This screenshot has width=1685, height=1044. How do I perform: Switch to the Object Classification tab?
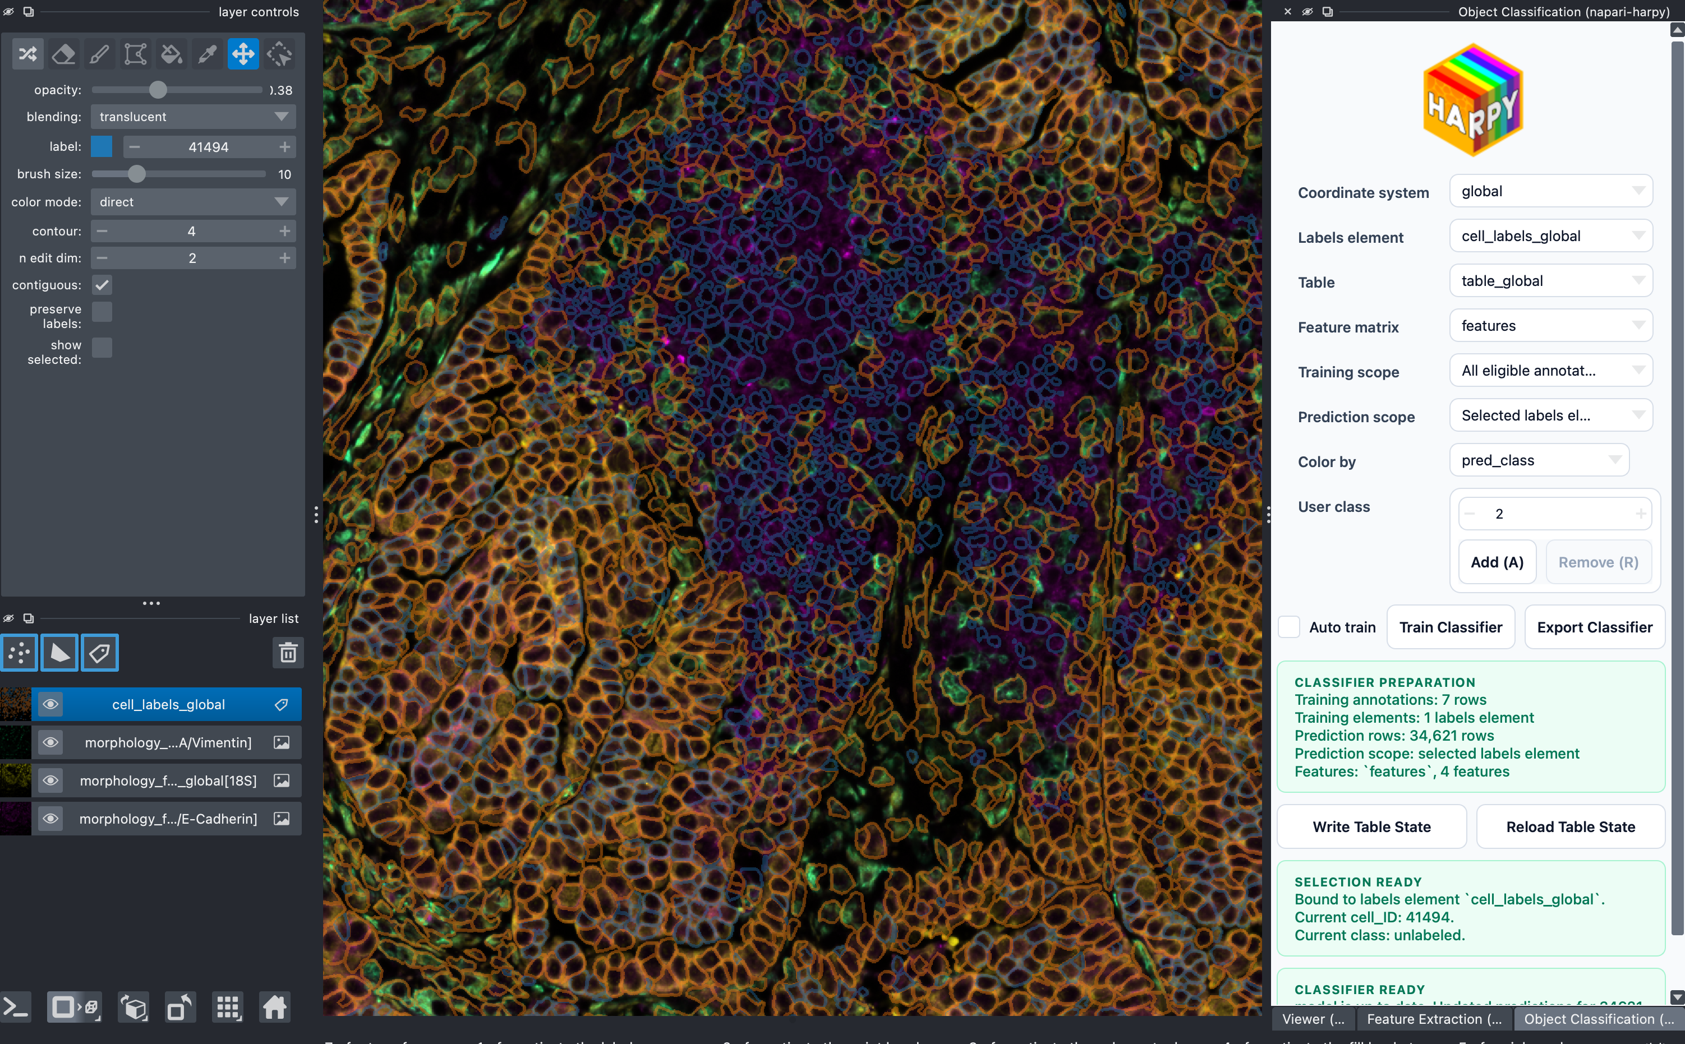point(1599,1019)
